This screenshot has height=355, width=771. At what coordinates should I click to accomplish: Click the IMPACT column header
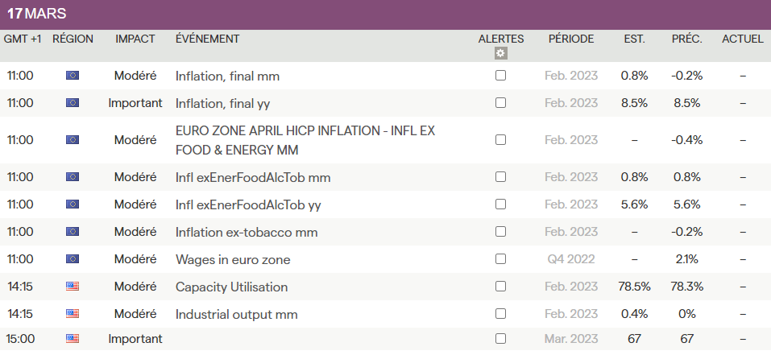click(x=135, y=39)
